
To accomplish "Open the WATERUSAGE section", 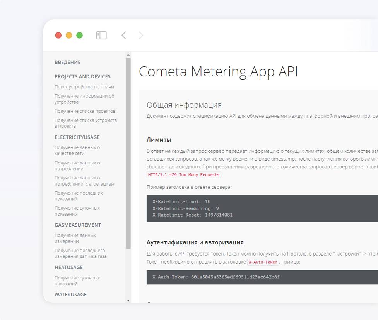I will coord(71,295).
